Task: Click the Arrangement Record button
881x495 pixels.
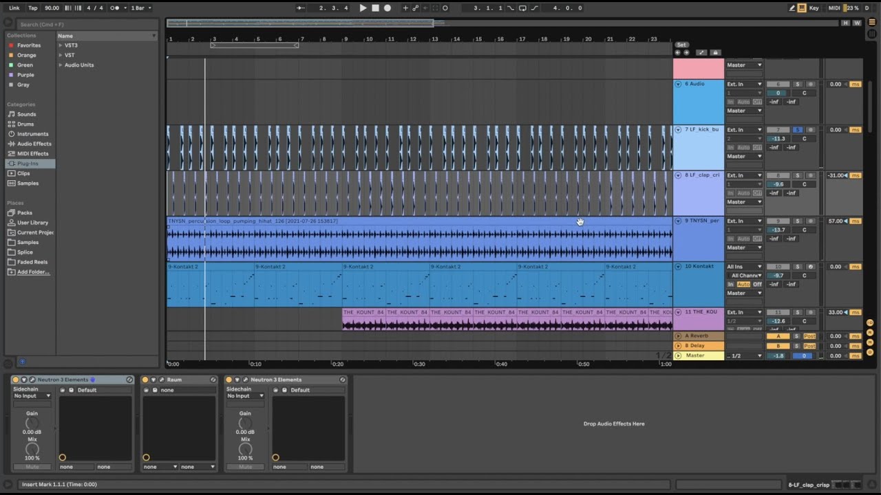Action: click(388, 8)
